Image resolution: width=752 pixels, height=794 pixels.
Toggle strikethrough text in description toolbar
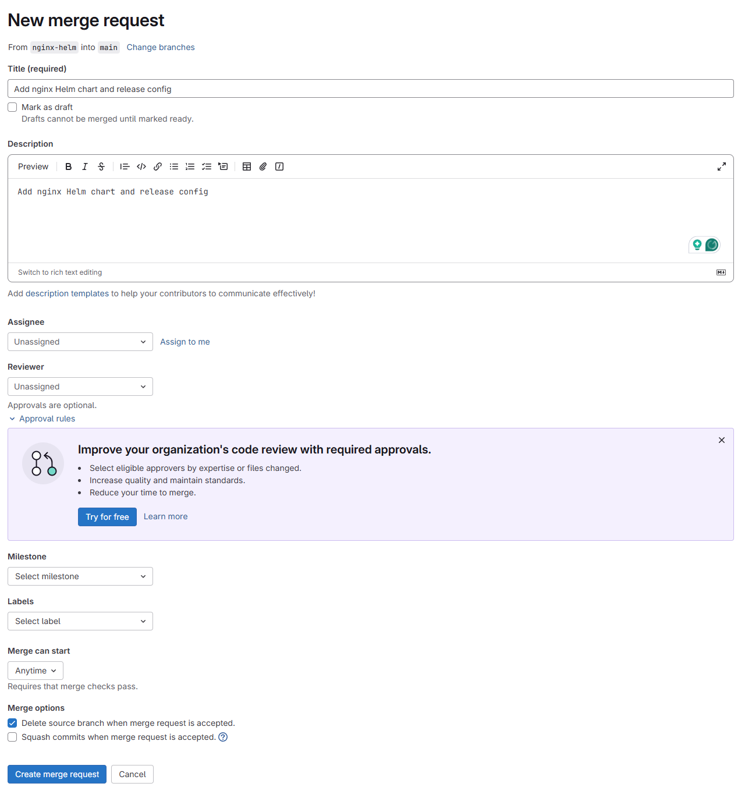pos(101,166)
